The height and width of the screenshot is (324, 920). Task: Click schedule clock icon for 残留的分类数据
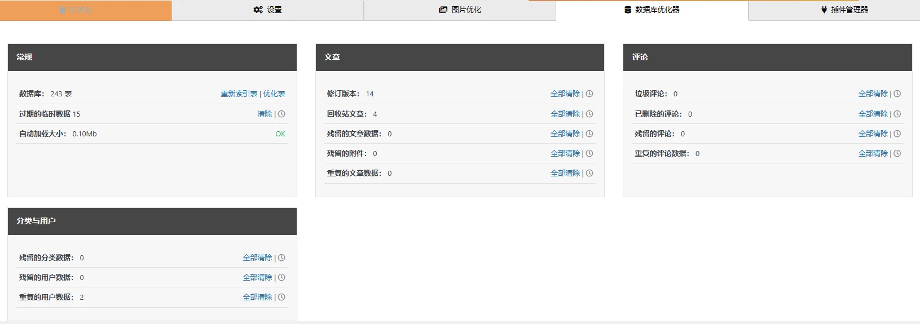point(281,258)
